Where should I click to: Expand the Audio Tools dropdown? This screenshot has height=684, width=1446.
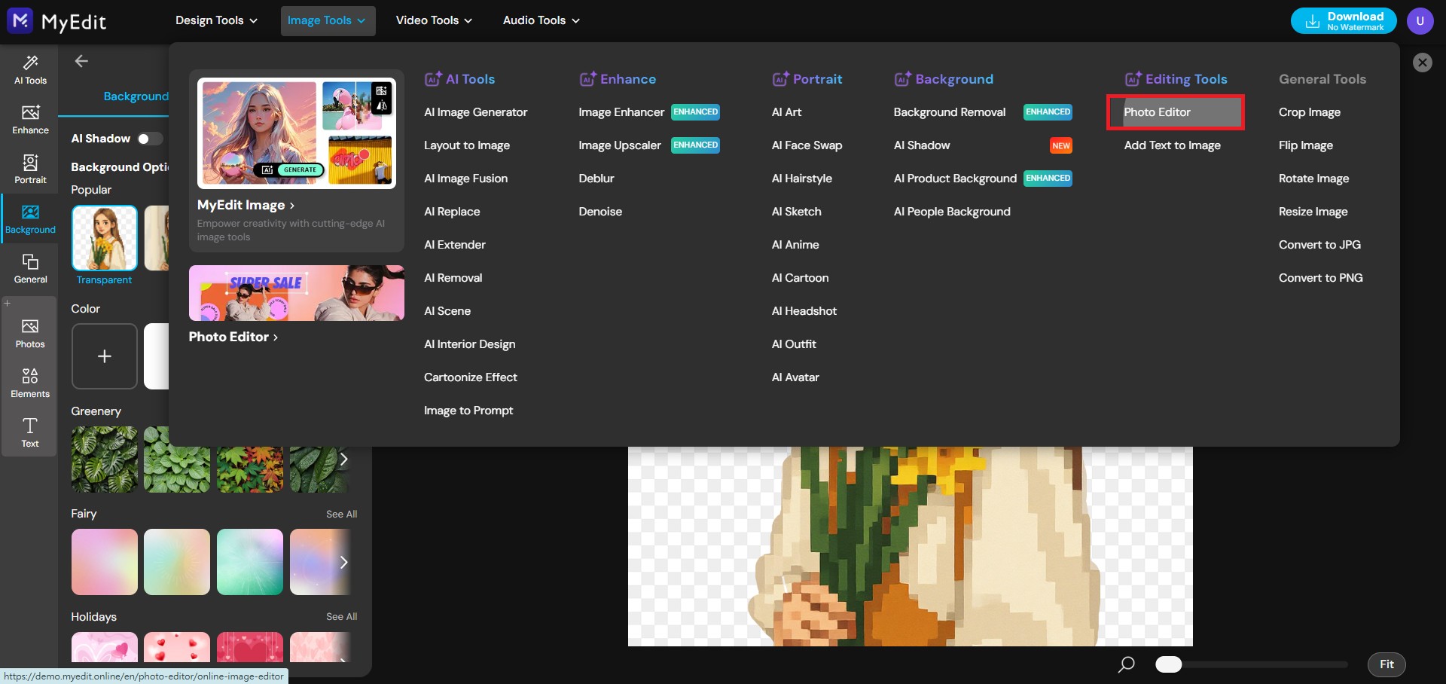(540, 20)
